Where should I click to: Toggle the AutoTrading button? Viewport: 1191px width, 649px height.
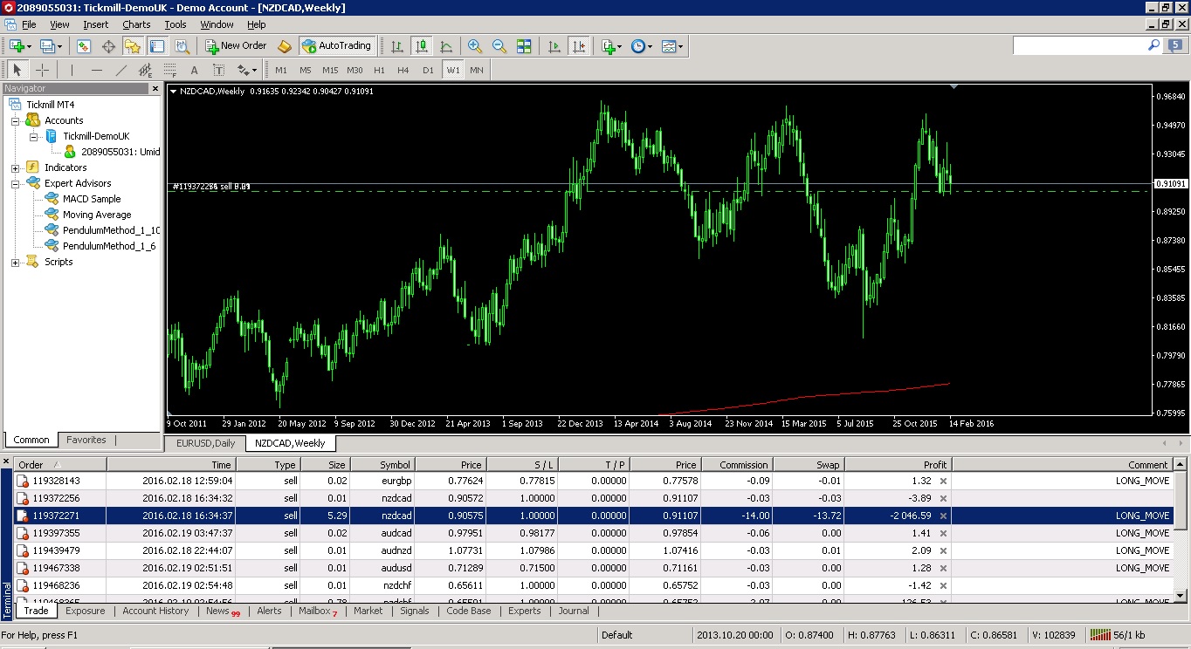click(x=336, y=46)
